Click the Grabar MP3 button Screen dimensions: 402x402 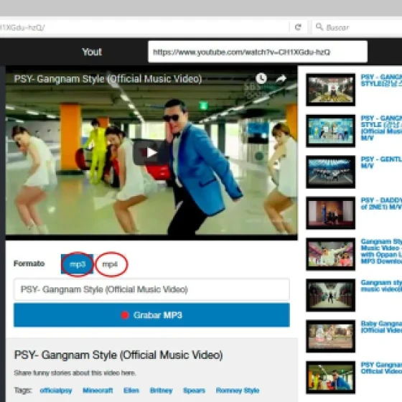151,315
